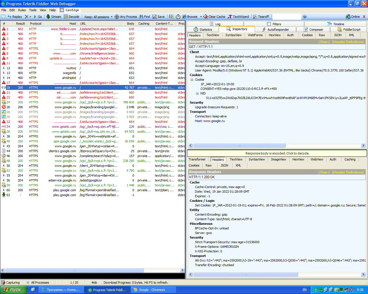Open Header Definitions link in Request Headers
368x294 pixels.
click(x=348, y=42)
